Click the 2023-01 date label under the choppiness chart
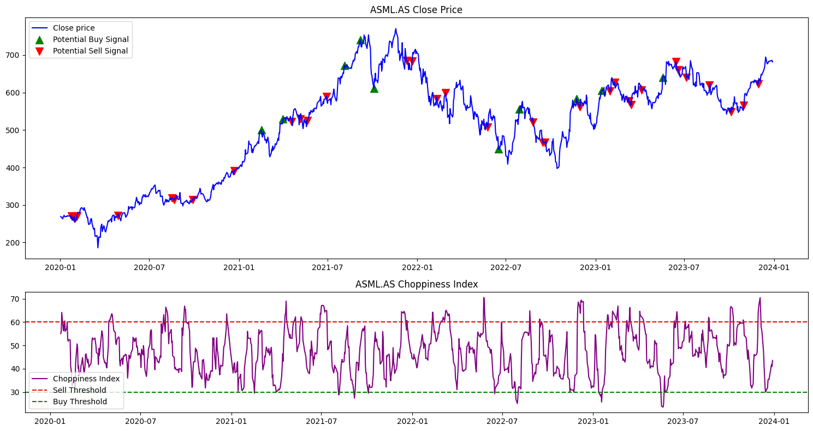This screenshot has height=431, width=813. point(593,421)
